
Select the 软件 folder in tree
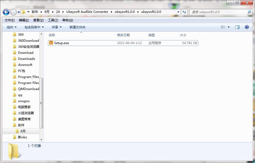pyautogui.click(x=21, y=125)
